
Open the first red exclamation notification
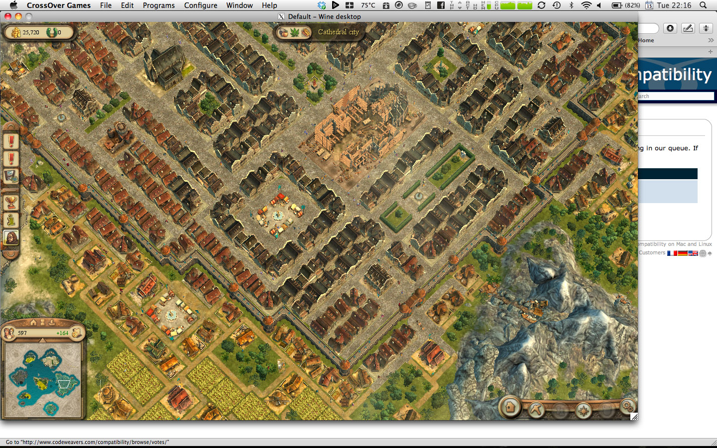coord(11,141)
